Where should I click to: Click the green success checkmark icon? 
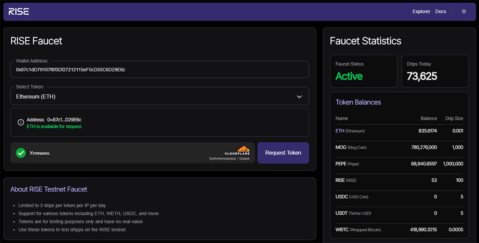[x=21, y=153]
